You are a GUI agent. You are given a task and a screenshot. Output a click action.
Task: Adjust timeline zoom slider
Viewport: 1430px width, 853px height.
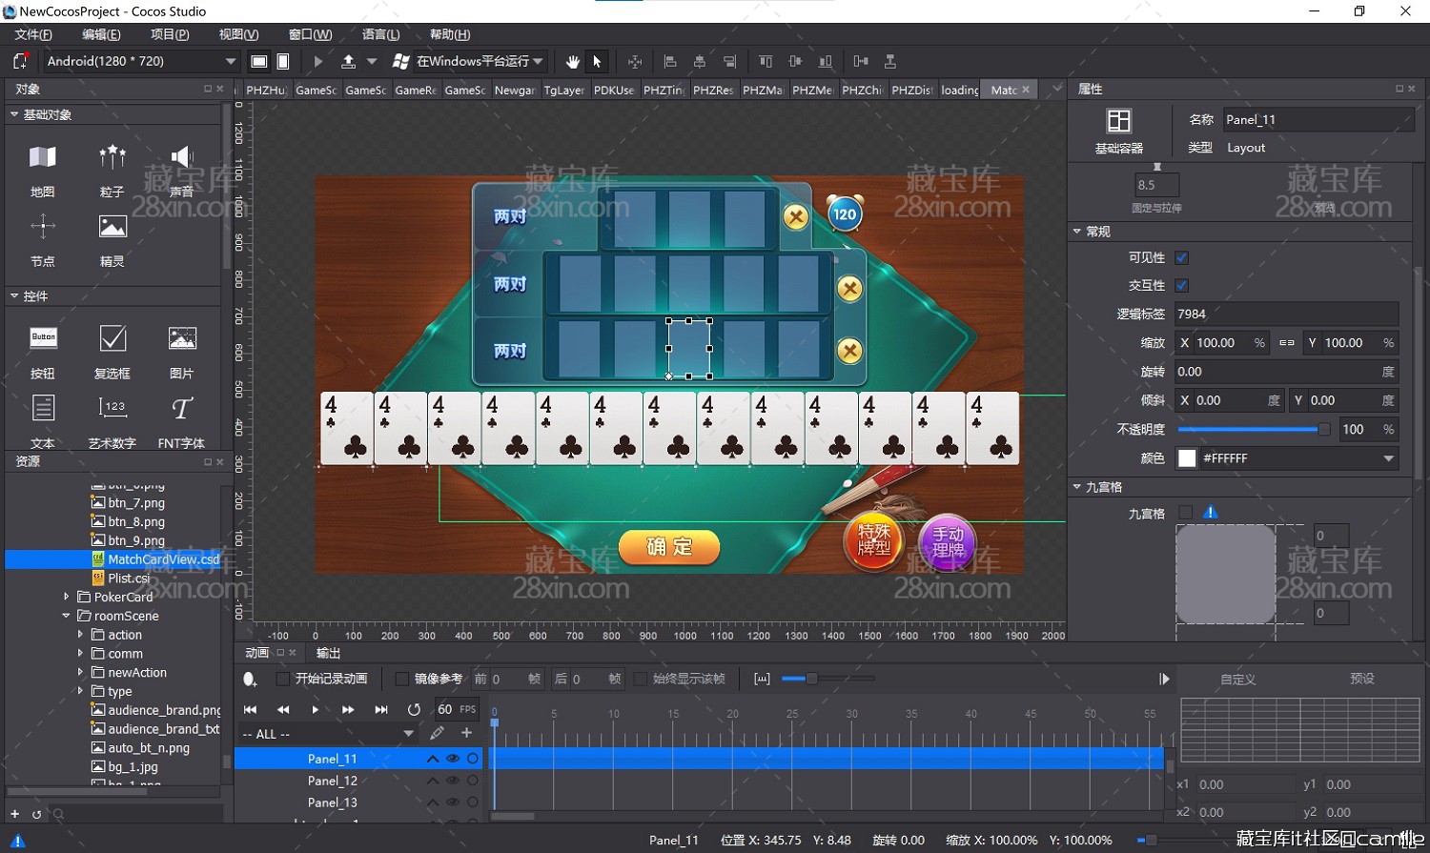point(827,679)
